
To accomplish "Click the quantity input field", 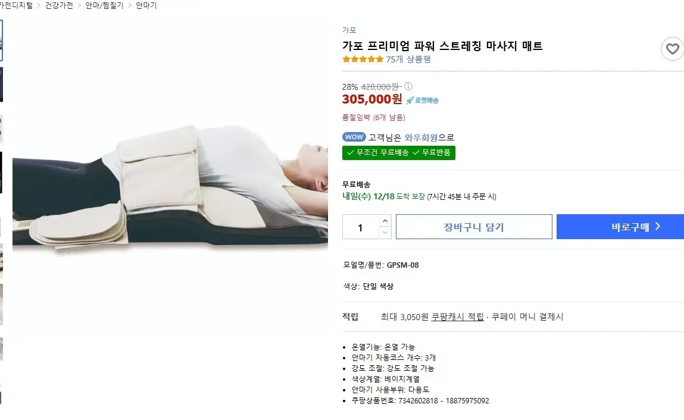I will pyautogui.click(x=361, y=227).
